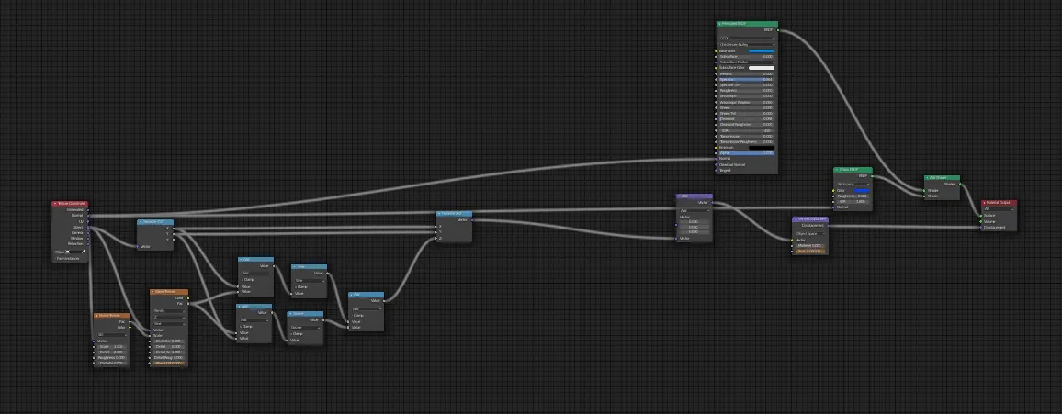
Task: Collapse the Add Shader node
Action: 927,178
